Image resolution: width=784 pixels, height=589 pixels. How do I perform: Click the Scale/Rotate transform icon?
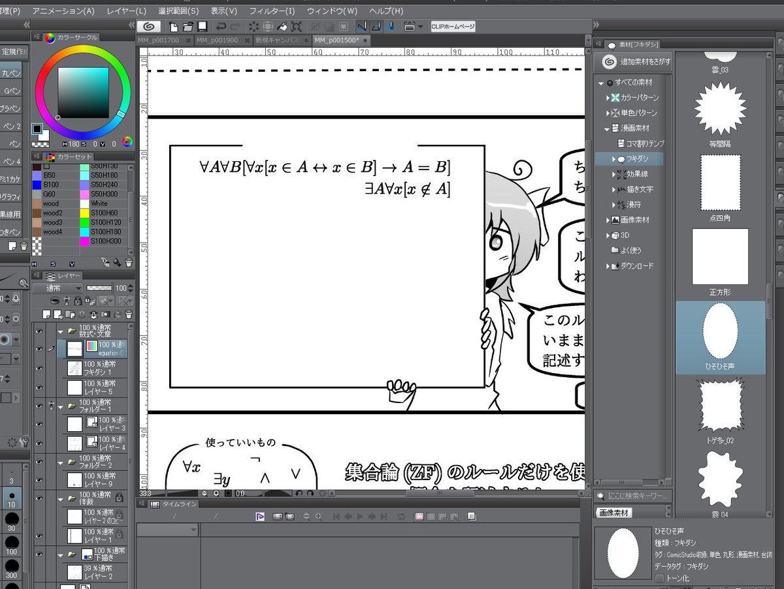tap(297, 27)
